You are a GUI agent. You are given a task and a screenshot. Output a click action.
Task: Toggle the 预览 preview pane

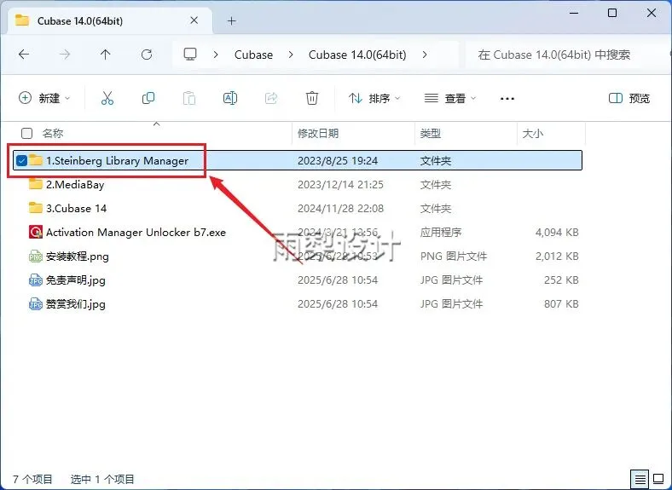click(629, 99)
